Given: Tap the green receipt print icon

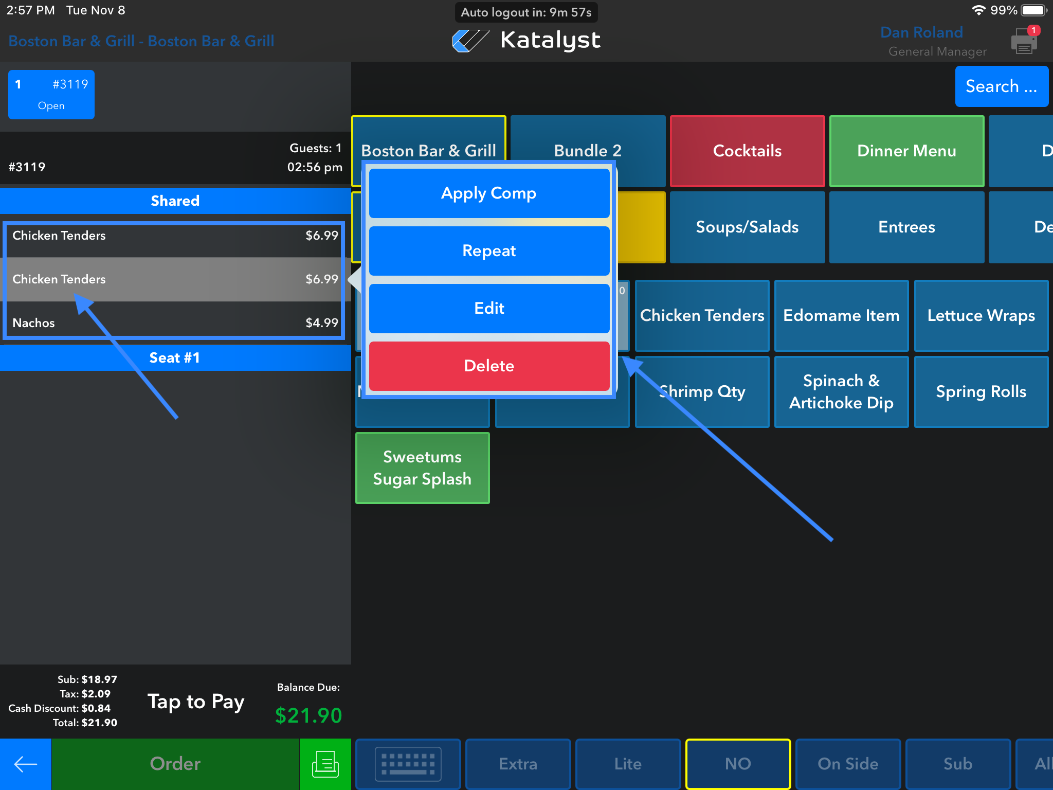Looking at the screenshot, I should point(325,764).
